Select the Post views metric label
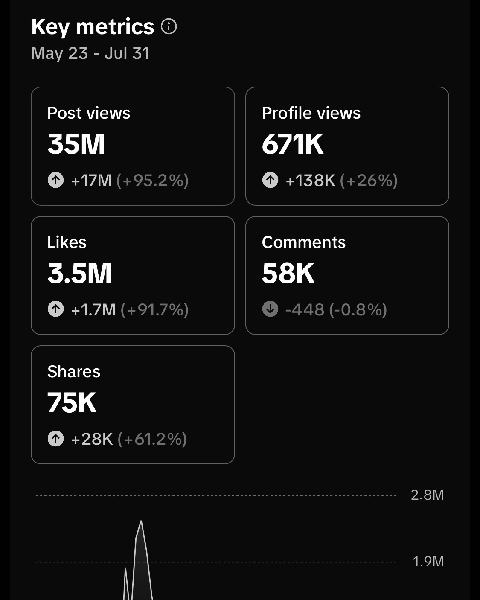The width and height of the screenshot is (480, 600). pyautogui.click(x=89, y=113)
